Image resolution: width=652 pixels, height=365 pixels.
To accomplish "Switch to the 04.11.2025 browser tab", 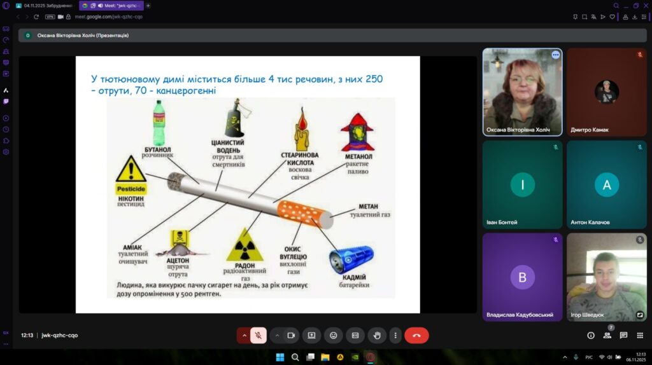I will (x=46, y=5).
